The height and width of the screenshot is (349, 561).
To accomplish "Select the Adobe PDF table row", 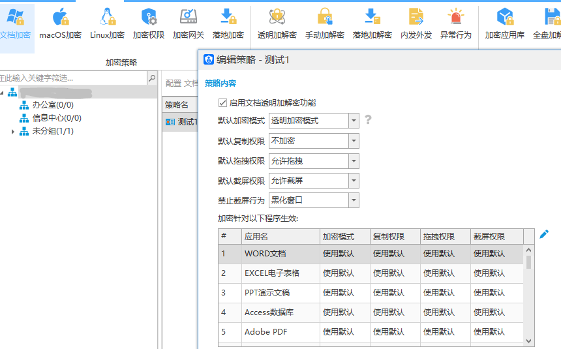I will pyautogui.click(x=371, y=332).
